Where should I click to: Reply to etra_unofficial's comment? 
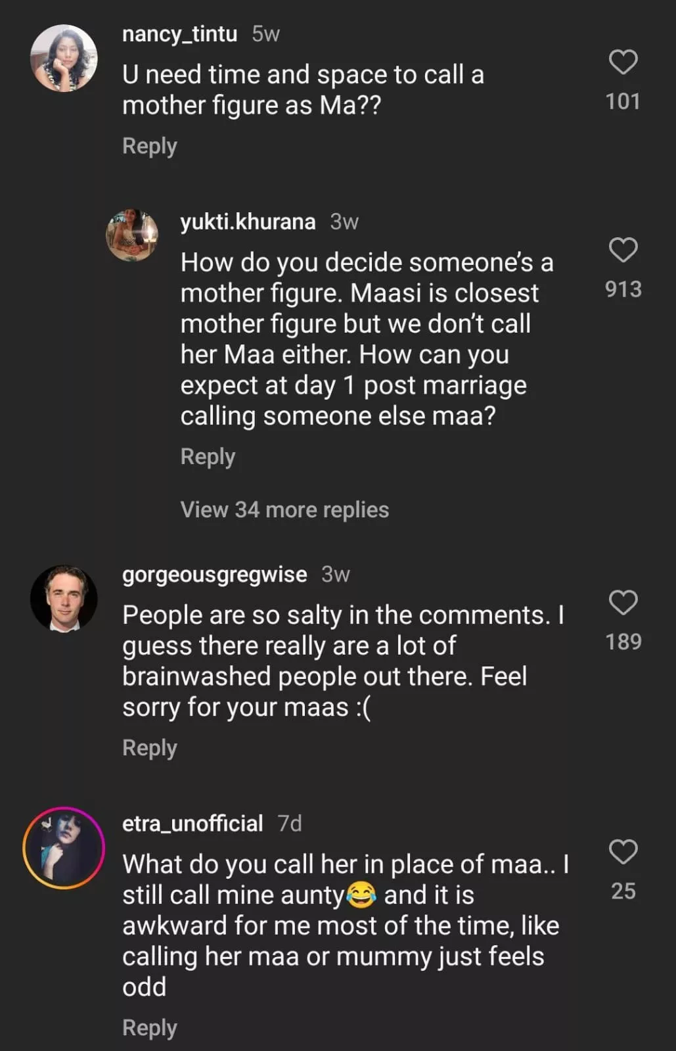click(150, 1028)
